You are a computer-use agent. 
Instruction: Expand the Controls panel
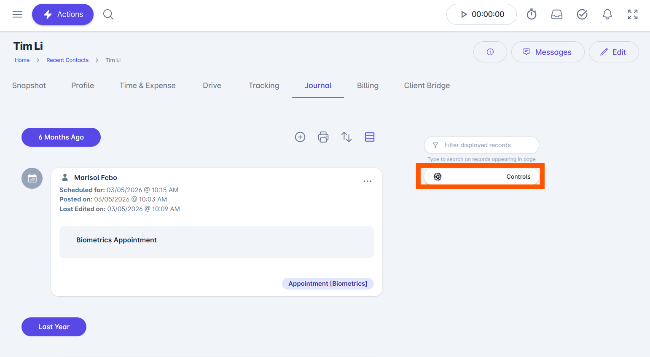pos(481,177)
